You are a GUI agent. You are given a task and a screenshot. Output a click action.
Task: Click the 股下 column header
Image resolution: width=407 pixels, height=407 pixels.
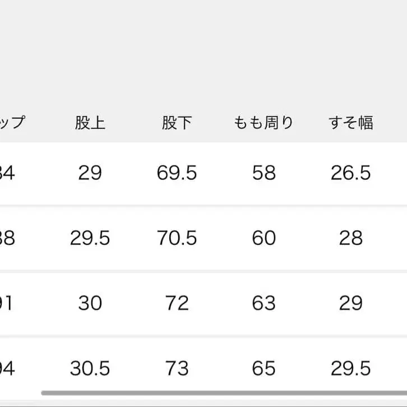[x=177, y=123]
